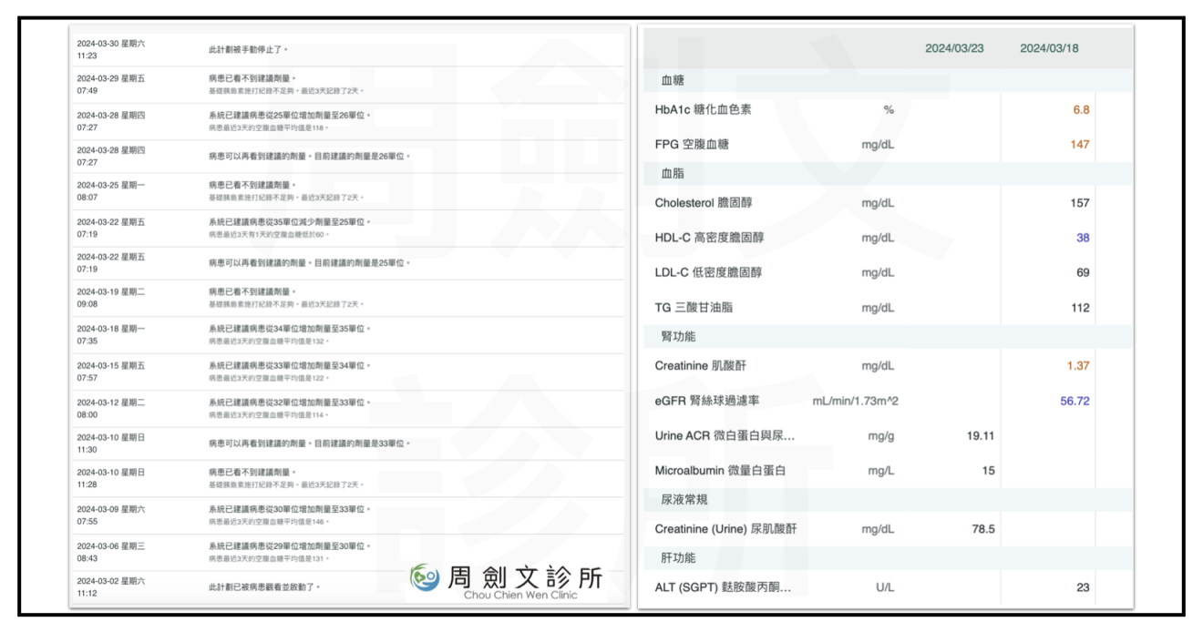Open the 2024-03-30 plan manually stopped entry
This screenshot has height=632, width=1203.
click(x=248, y=49)
